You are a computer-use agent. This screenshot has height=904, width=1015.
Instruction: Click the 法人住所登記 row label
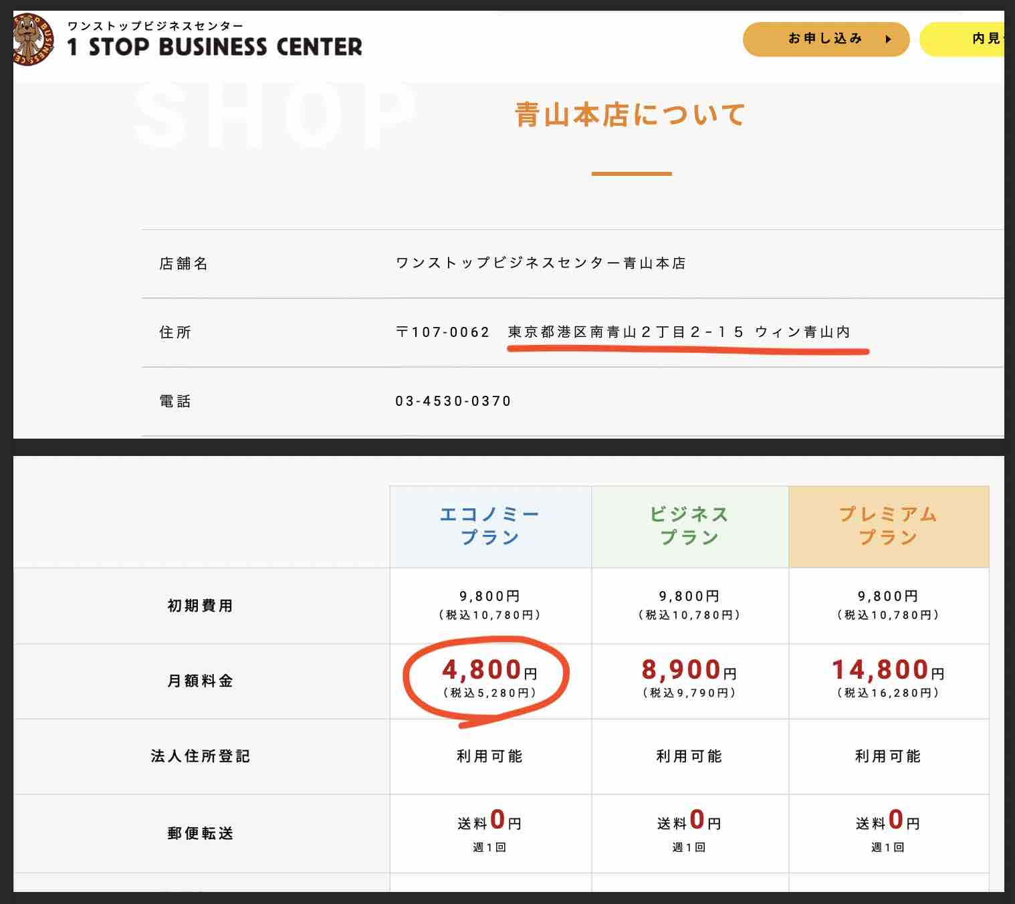tap(200, 756)
